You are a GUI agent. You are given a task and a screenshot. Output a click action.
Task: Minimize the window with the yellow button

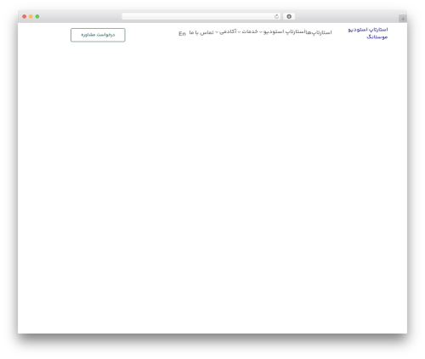point(31,17)
